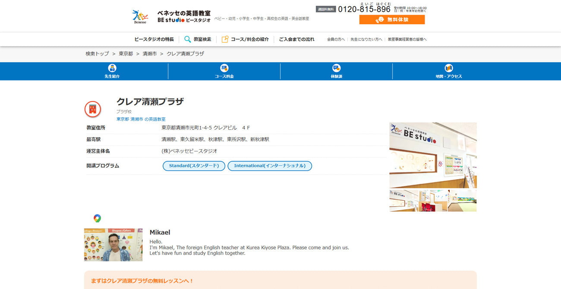
Task: Click the 教室検索 magnifier icon
Action: point(188,39)
